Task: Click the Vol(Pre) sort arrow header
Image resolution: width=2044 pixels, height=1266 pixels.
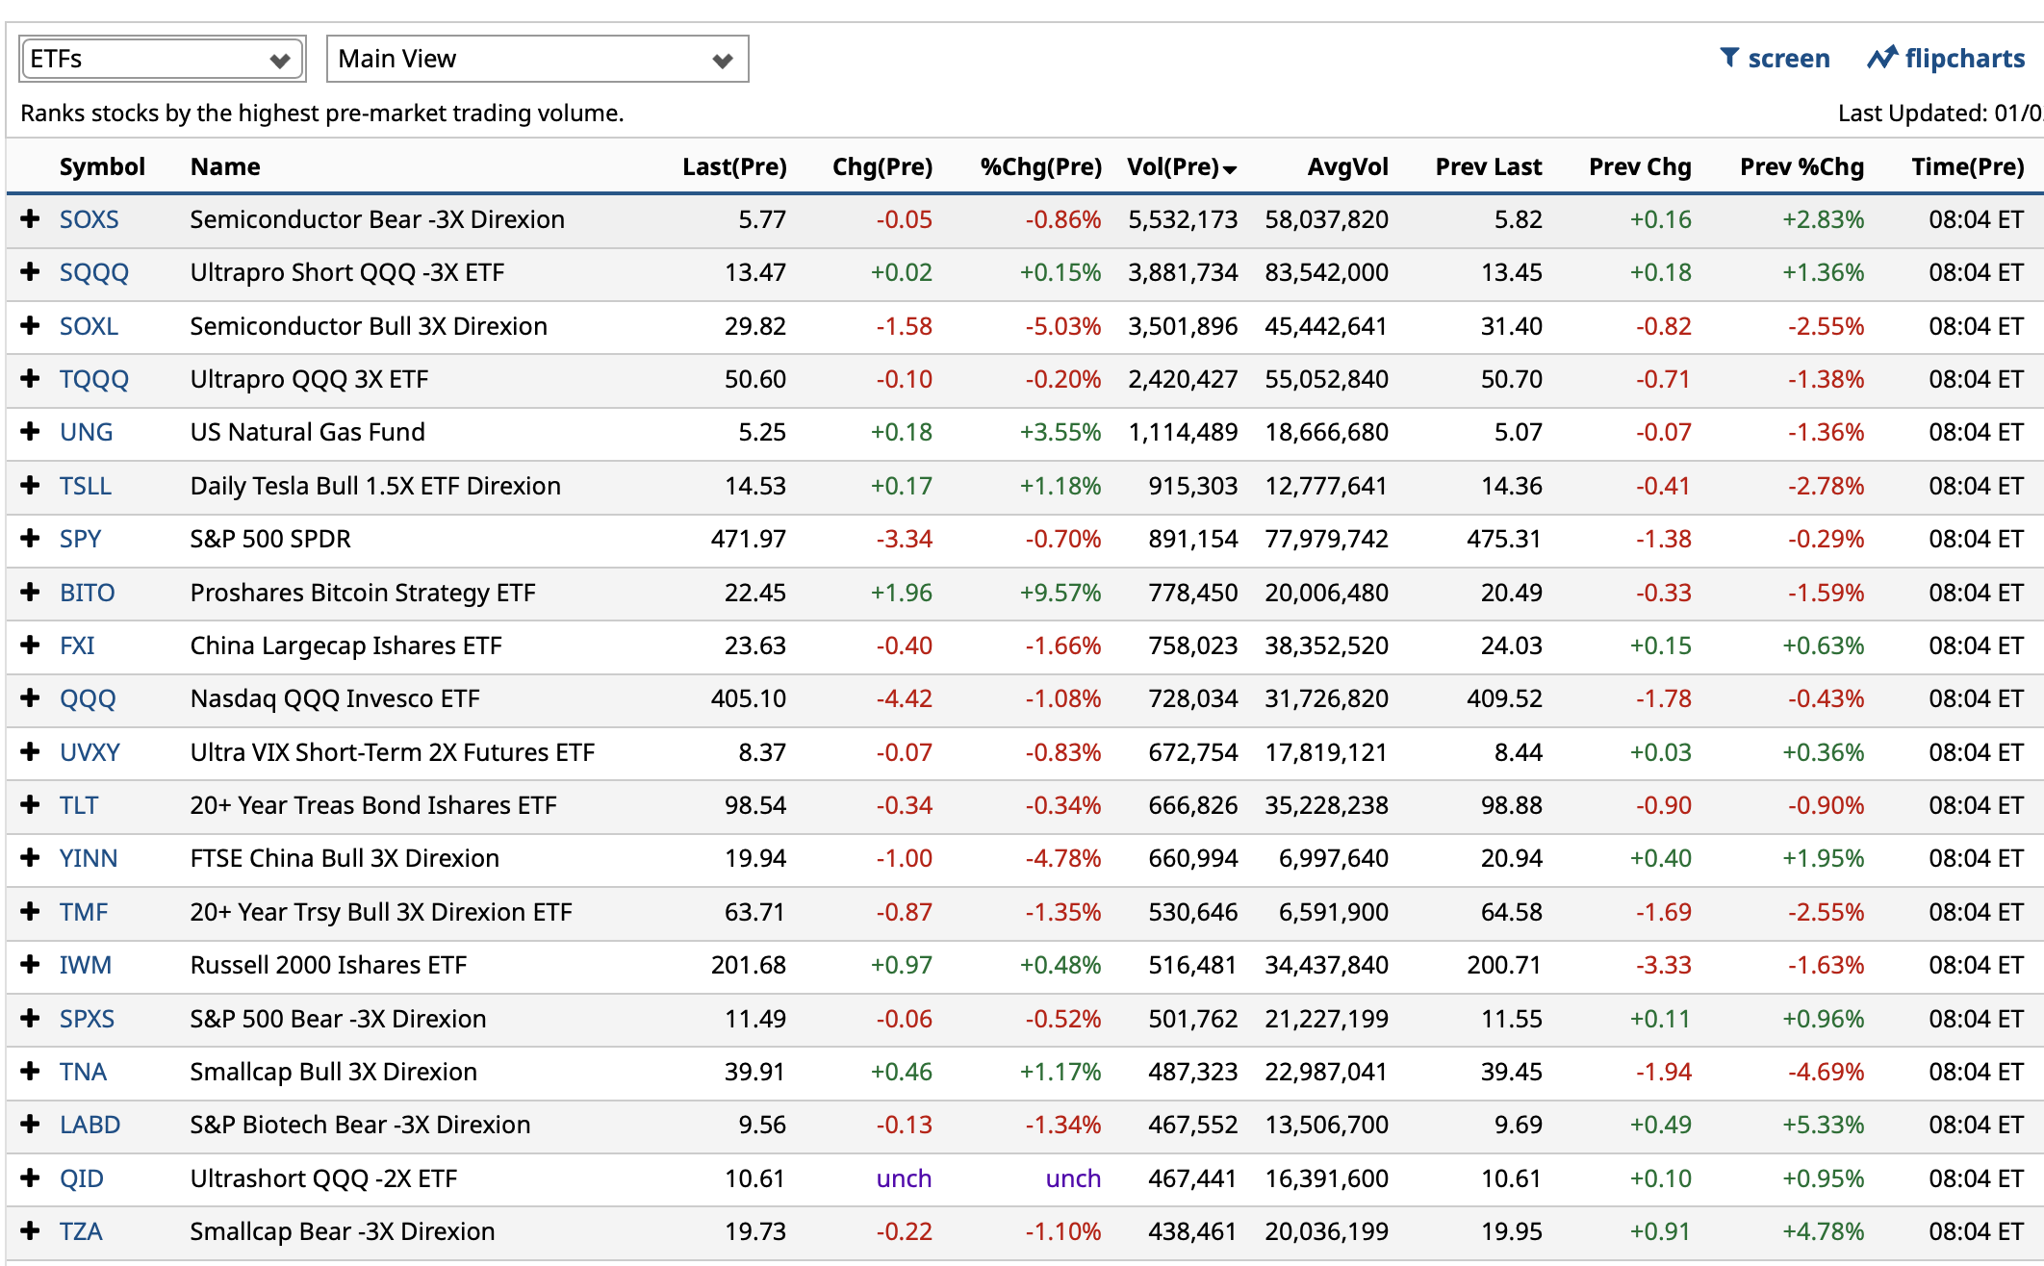Action: [x=1229, y=168]
